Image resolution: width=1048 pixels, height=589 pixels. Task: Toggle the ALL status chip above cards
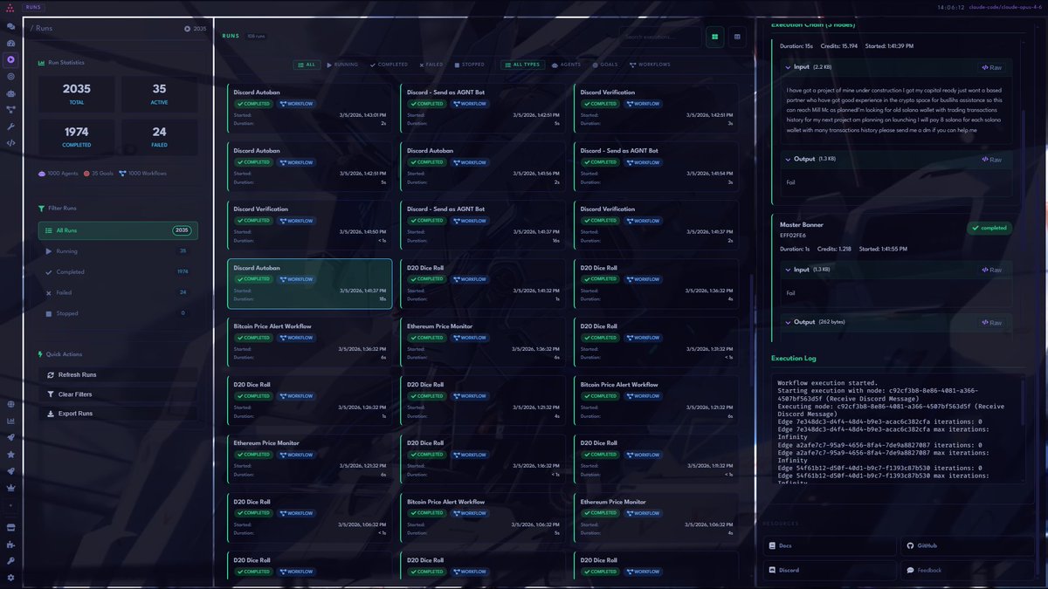307,65
